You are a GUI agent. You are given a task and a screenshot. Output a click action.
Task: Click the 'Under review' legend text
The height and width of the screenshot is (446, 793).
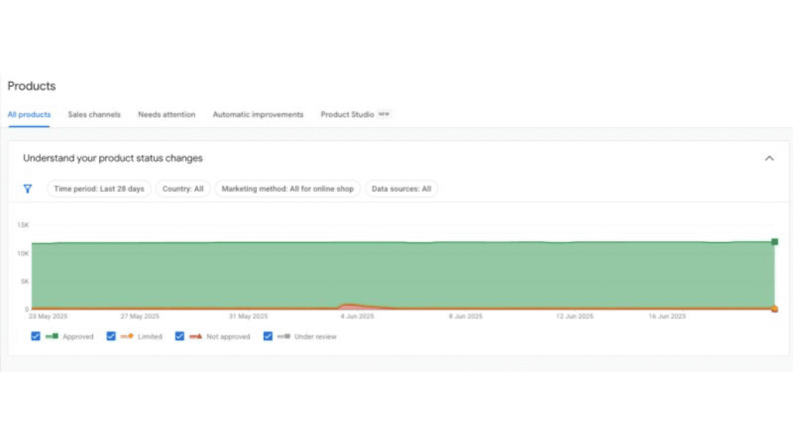(315, 337)
